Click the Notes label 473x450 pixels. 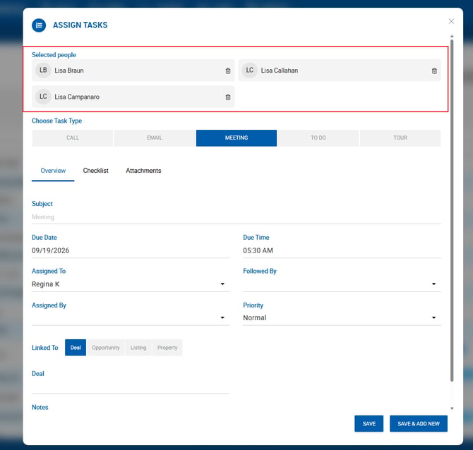point(40,408)
